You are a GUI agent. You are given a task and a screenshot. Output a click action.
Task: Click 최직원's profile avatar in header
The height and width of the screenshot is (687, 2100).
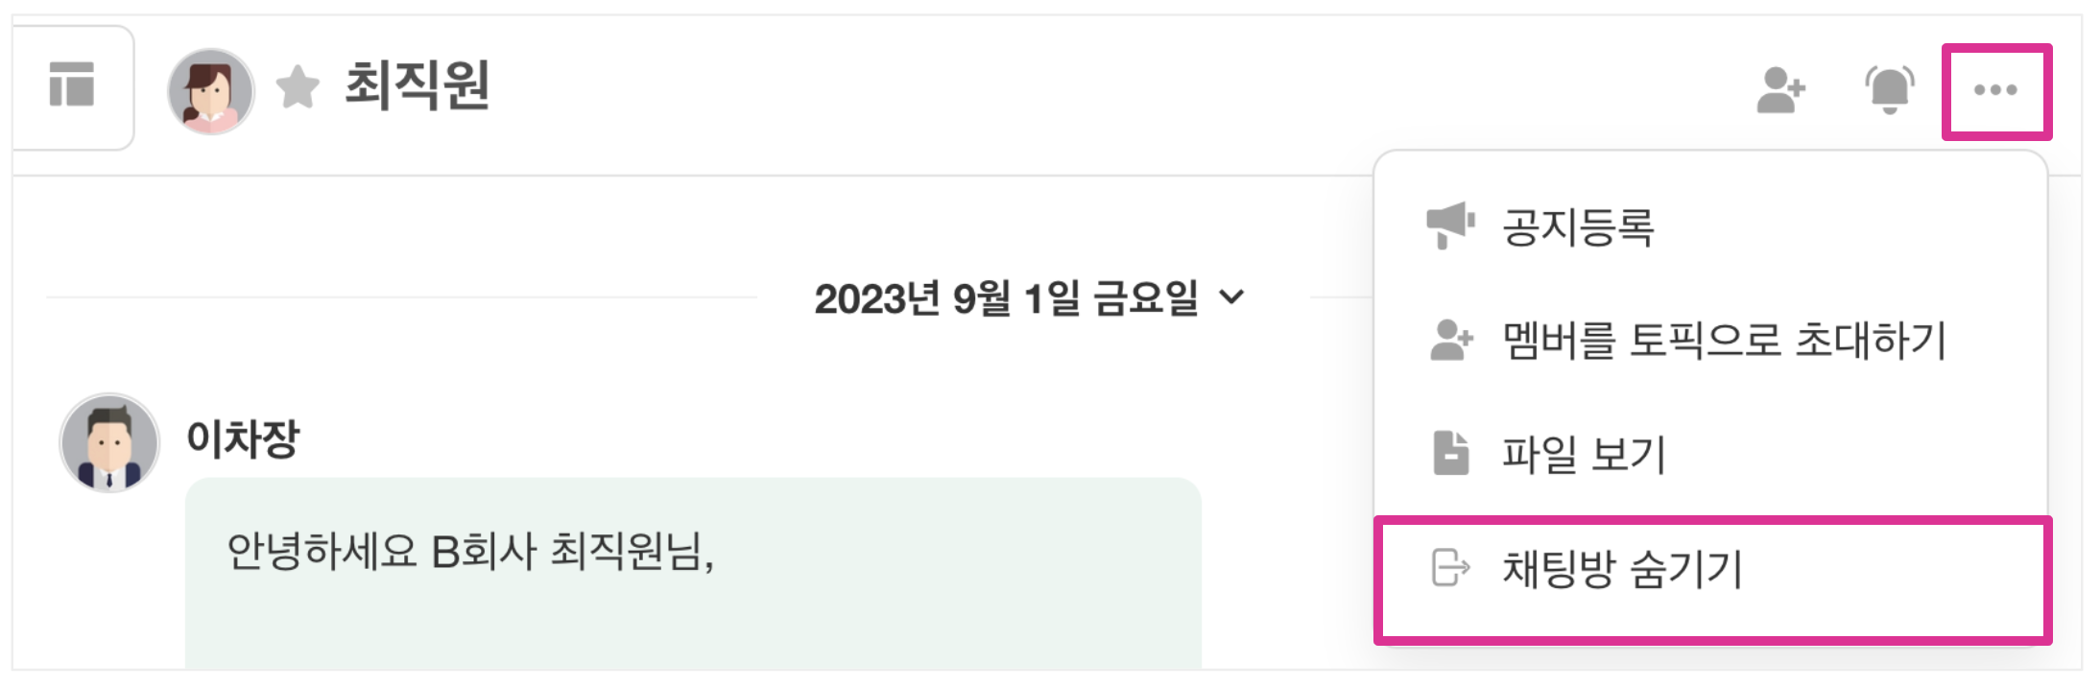click(x=210, y=90)
